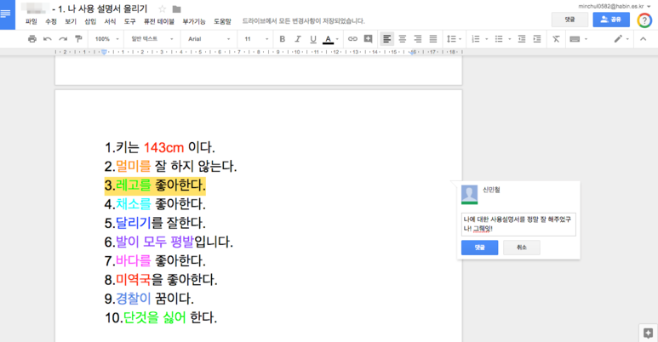Open the 파일 menu

[x=31, y=21]
